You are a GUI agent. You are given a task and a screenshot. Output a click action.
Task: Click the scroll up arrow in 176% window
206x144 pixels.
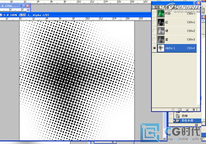(28, 10)
